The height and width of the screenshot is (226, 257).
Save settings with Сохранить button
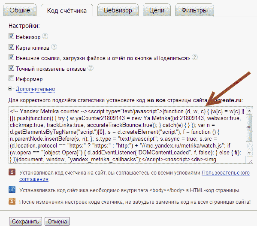coord(26,222)
